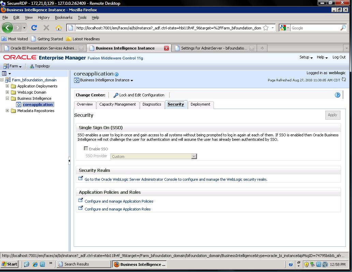
Task: Launch Internet Explorer from quick launch
Action: pyautogui.click(x=35, y=264)
